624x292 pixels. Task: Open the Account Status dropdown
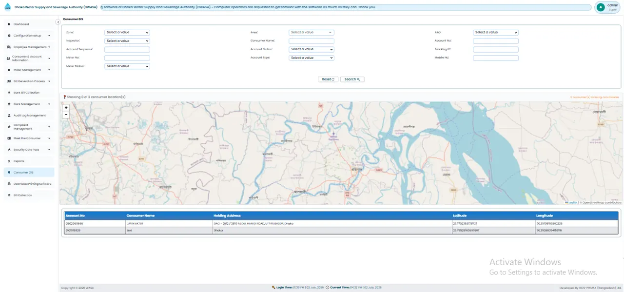tap(312, 49)
